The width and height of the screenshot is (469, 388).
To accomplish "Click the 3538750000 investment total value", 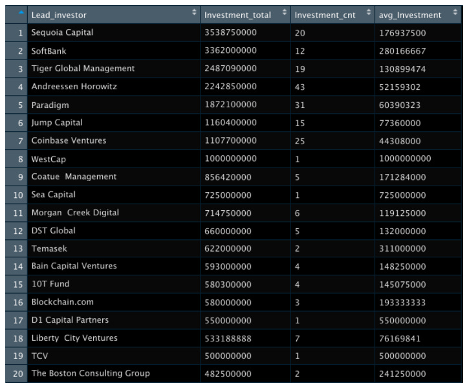I will point(230,32).
